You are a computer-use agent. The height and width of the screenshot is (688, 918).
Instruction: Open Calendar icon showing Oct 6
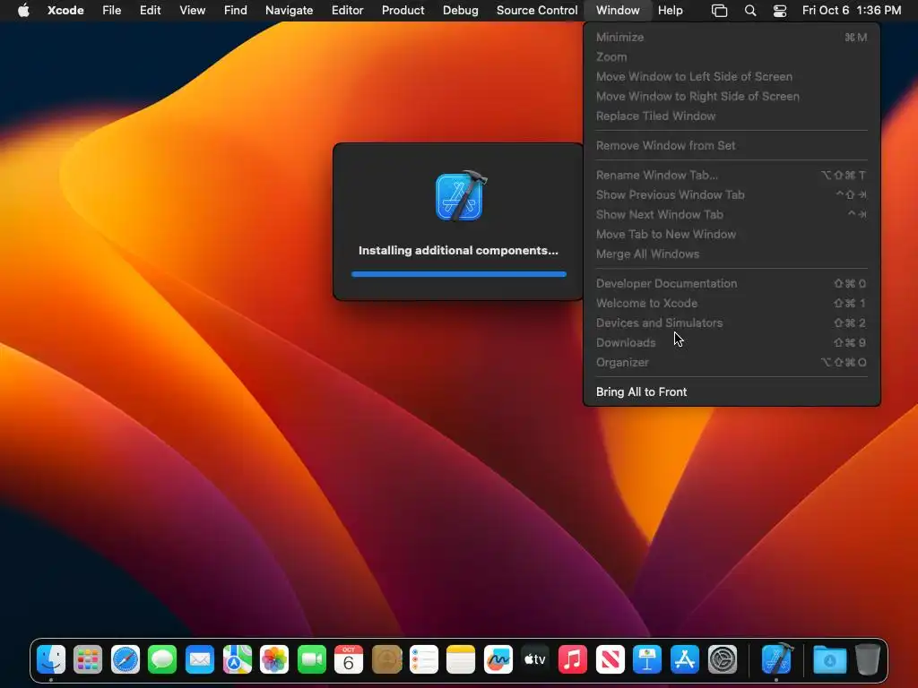coord(349,660)
